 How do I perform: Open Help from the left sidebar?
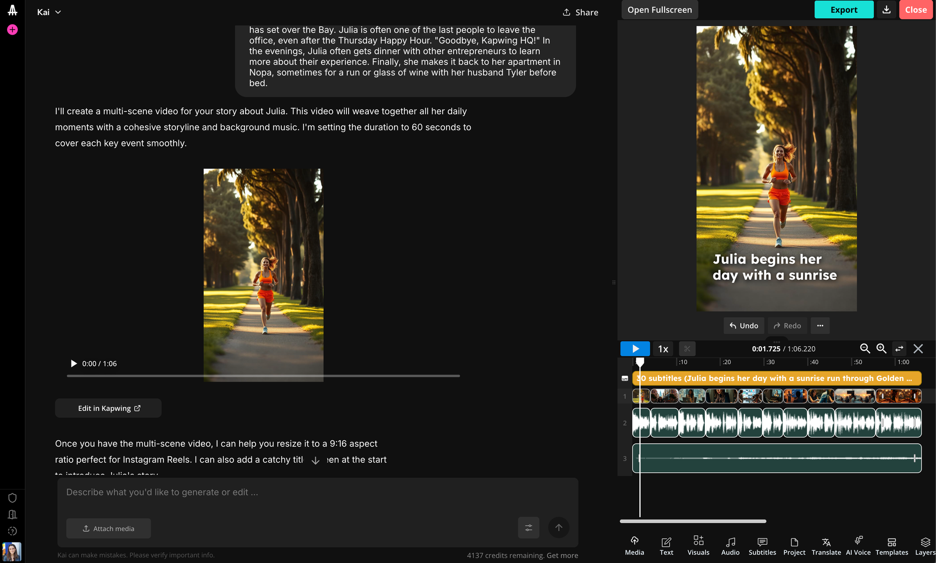click(12, 531)
